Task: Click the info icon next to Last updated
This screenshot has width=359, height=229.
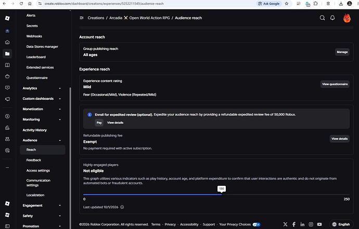Action: 122,207
